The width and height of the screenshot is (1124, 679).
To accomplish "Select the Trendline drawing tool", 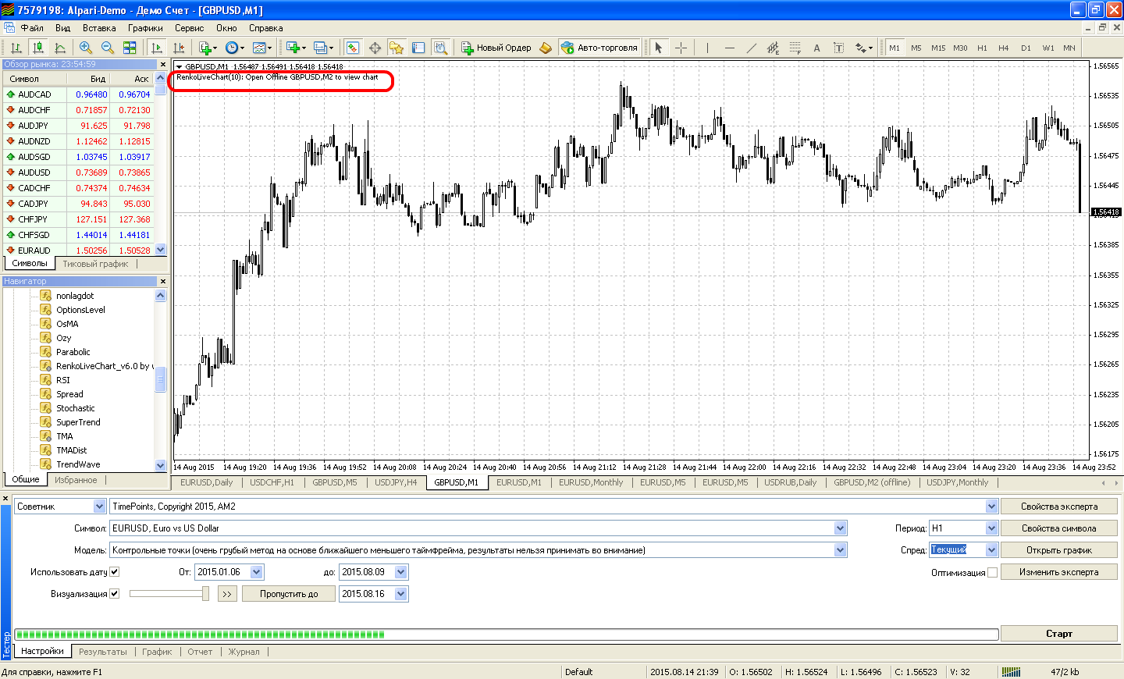I will 751,48.
